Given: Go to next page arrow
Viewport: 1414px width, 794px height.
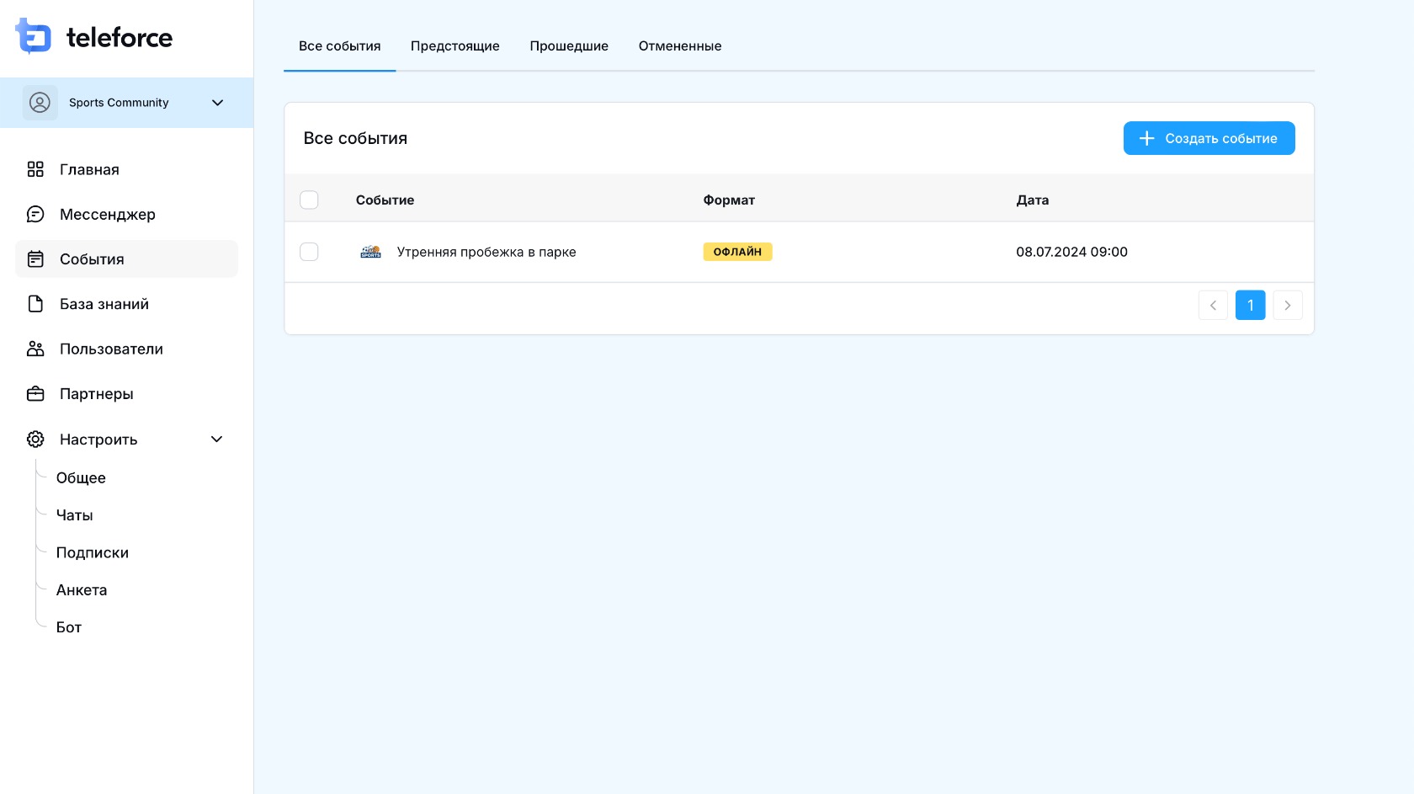Looking at the screenshot, I should click(x=1288, y=305).
